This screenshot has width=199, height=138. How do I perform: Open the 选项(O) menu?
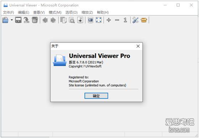(x=71, y=12)
